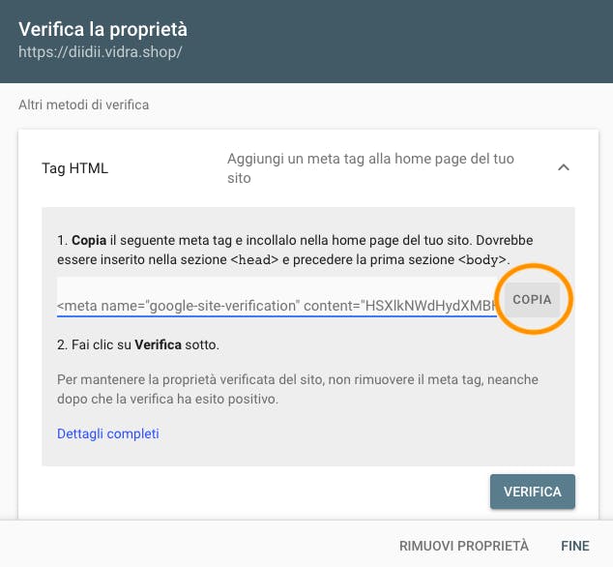This screenshot has width=613, height=567.
Task: Click the <body> code text
Action: (482, 260)
